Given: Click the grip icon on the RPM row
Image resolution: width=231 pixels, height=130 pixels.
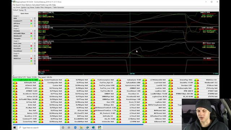Looking at the screenshot, I should click(x=35, y=18).
